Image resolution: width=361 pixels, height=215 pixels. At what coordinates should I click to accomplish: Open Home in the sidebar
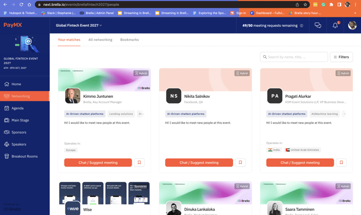pyautogui.click(x=25, y=84)
